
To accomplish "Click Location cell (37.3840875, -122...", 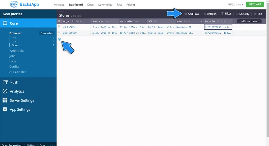I will point(218,33).
